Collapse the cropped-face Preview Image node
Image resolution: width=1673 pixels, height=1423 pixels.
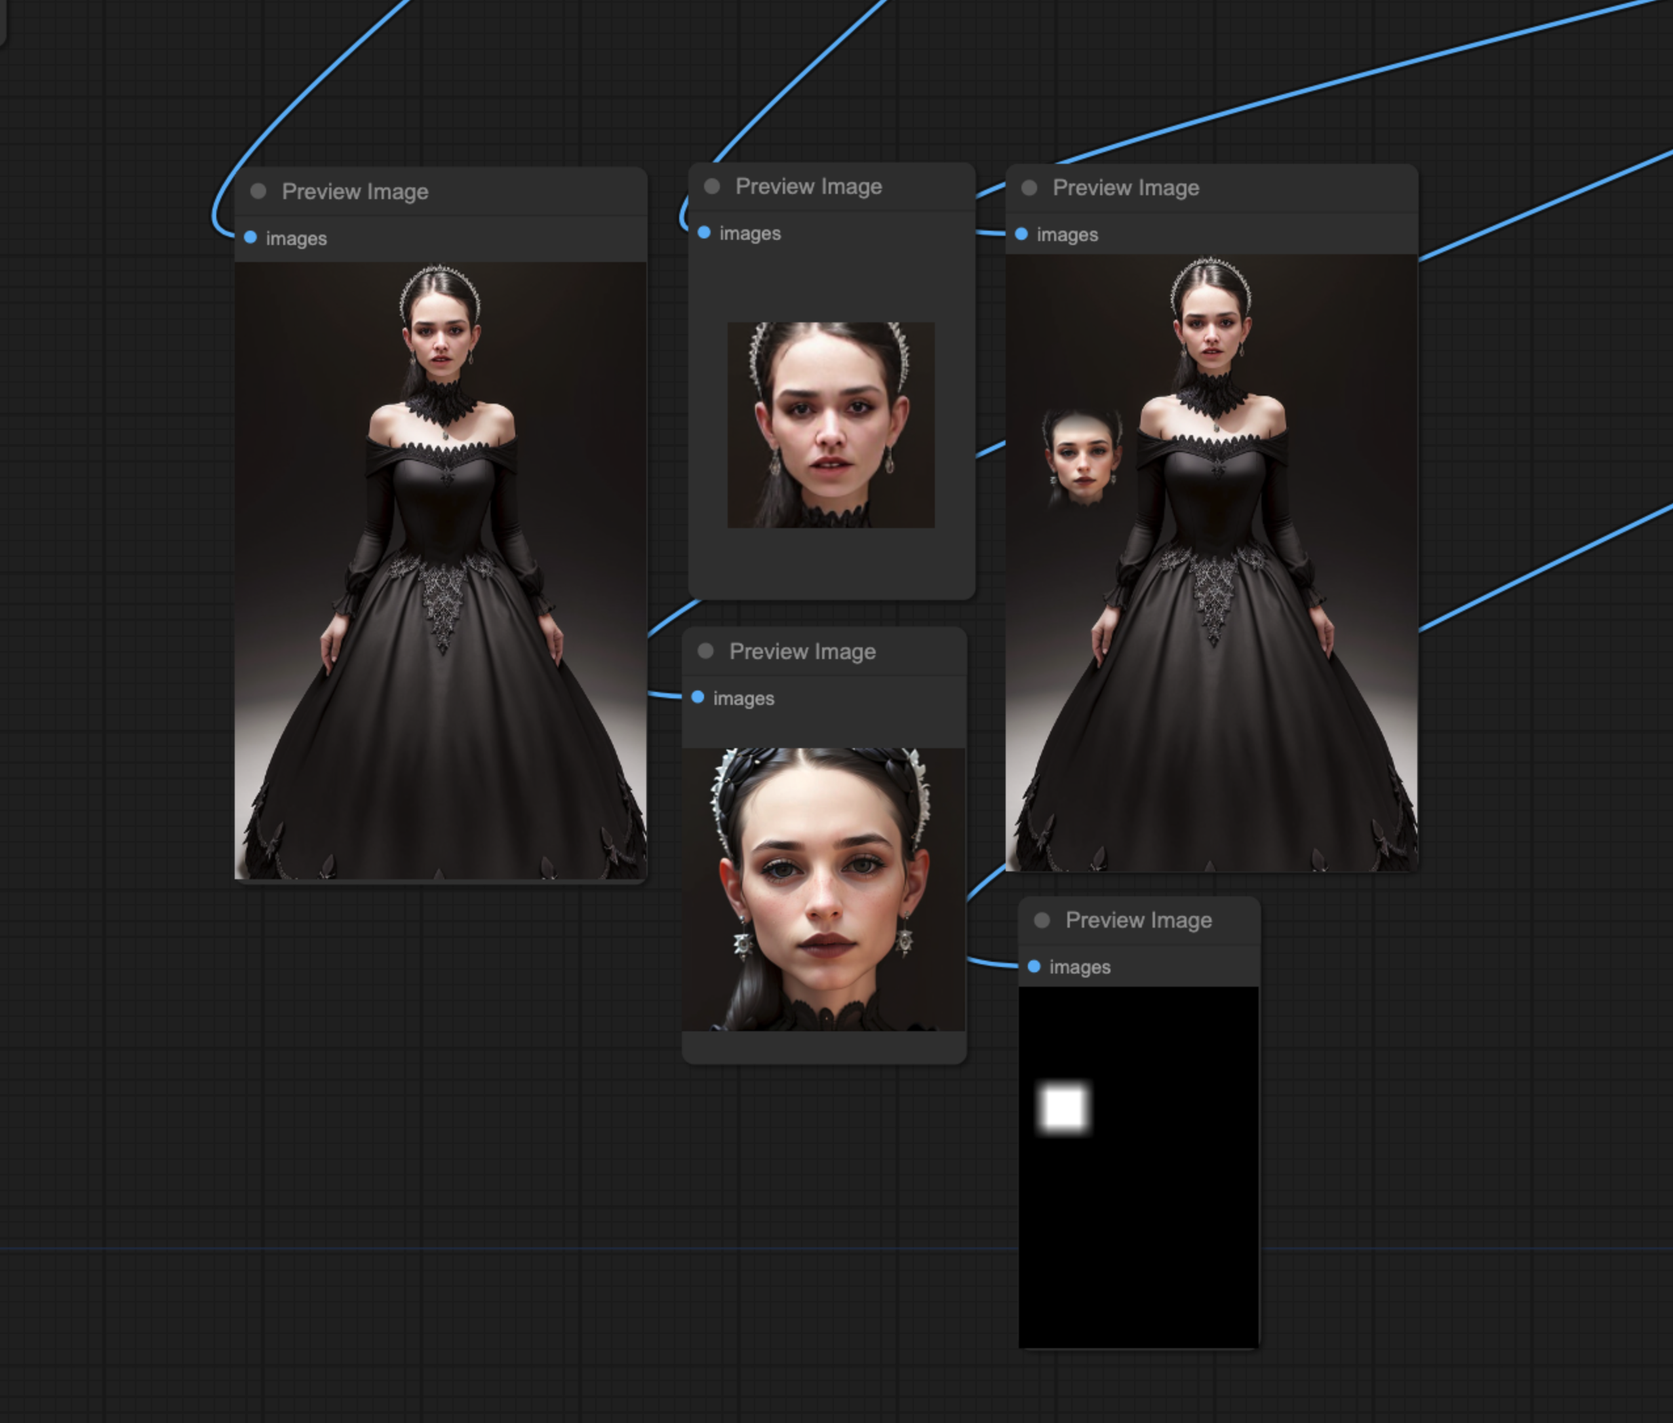click(x=711, y=185)
